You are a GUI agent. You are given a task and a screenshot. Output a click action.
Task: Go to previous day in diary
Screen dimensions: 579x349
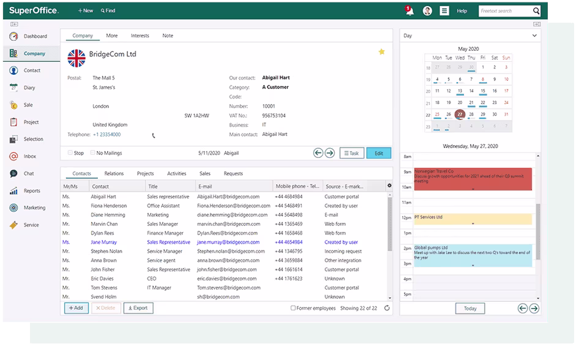tap(523, 309)
